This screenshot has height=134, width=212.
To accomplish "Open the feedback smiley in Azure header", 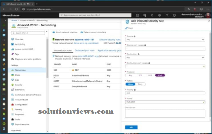I will click(174, 15).
